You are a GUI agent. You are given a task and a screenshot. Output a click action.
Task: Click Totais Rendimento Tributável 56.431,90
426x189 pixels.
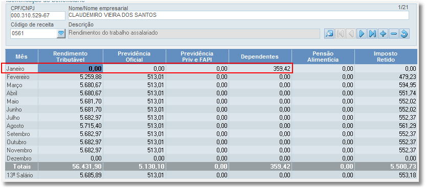coord(71,167)
